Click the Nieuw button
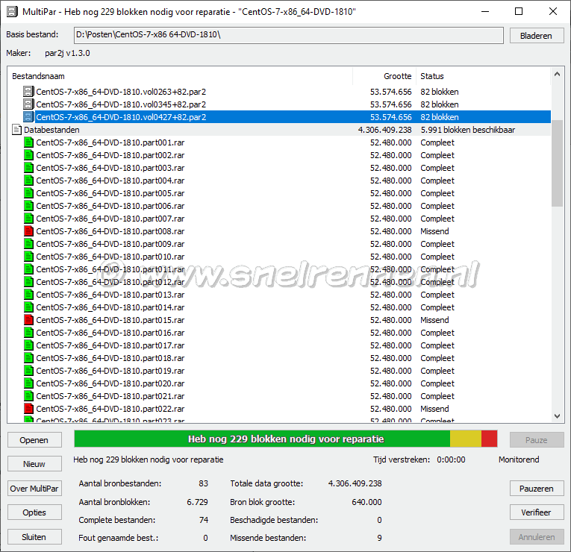 (x=34, y=464)
